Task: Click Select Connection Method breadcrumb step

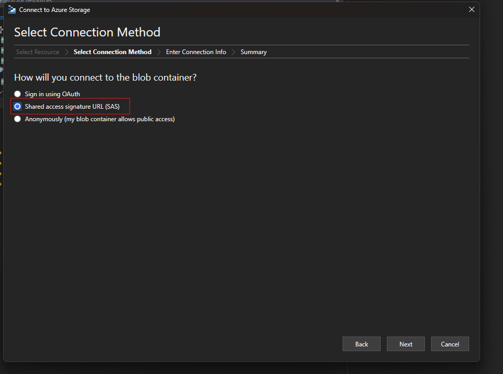Action: click(112, 52)
